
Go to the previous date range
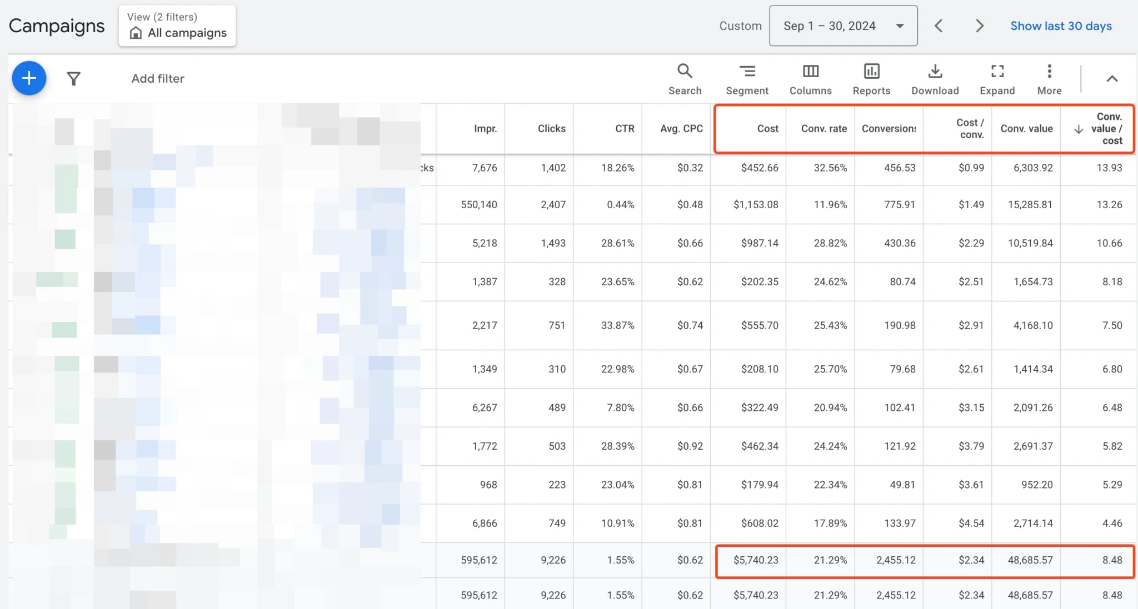click(x=939, y=26)
